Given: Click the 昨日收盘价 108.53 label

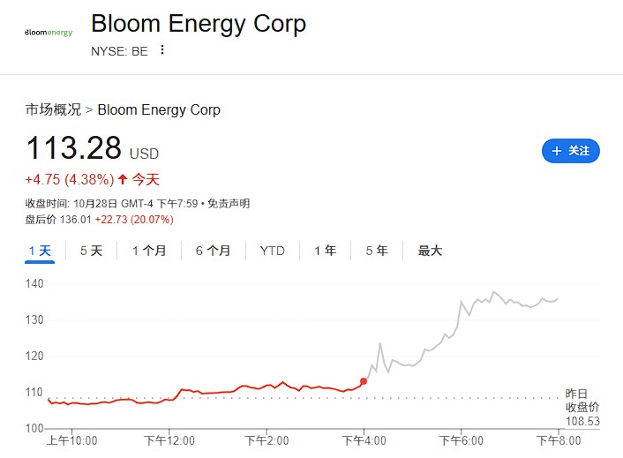Looking at the screenshot, I should [x=582, y=408].
